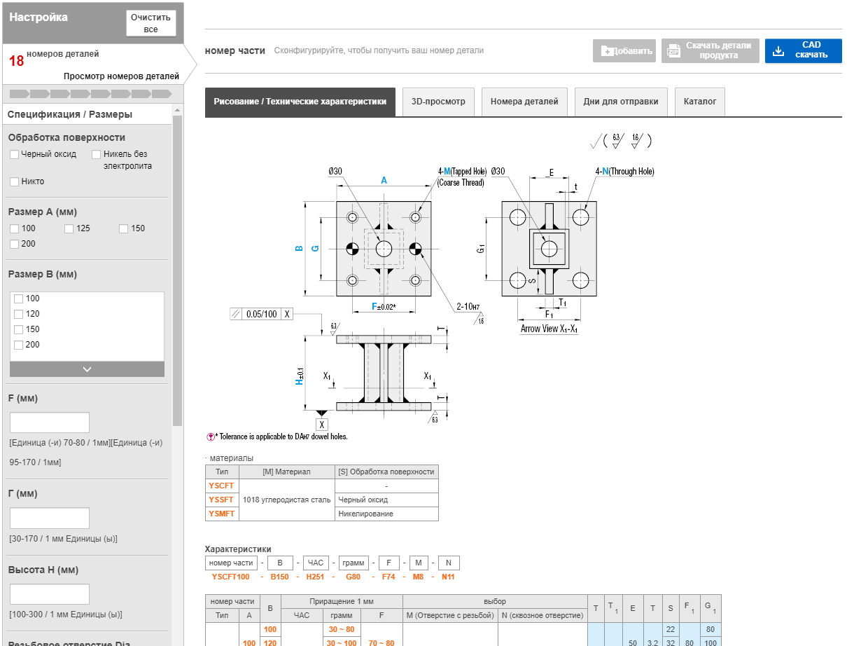
Task: Select Размер A value 150
Action: [x=124, y=228]
